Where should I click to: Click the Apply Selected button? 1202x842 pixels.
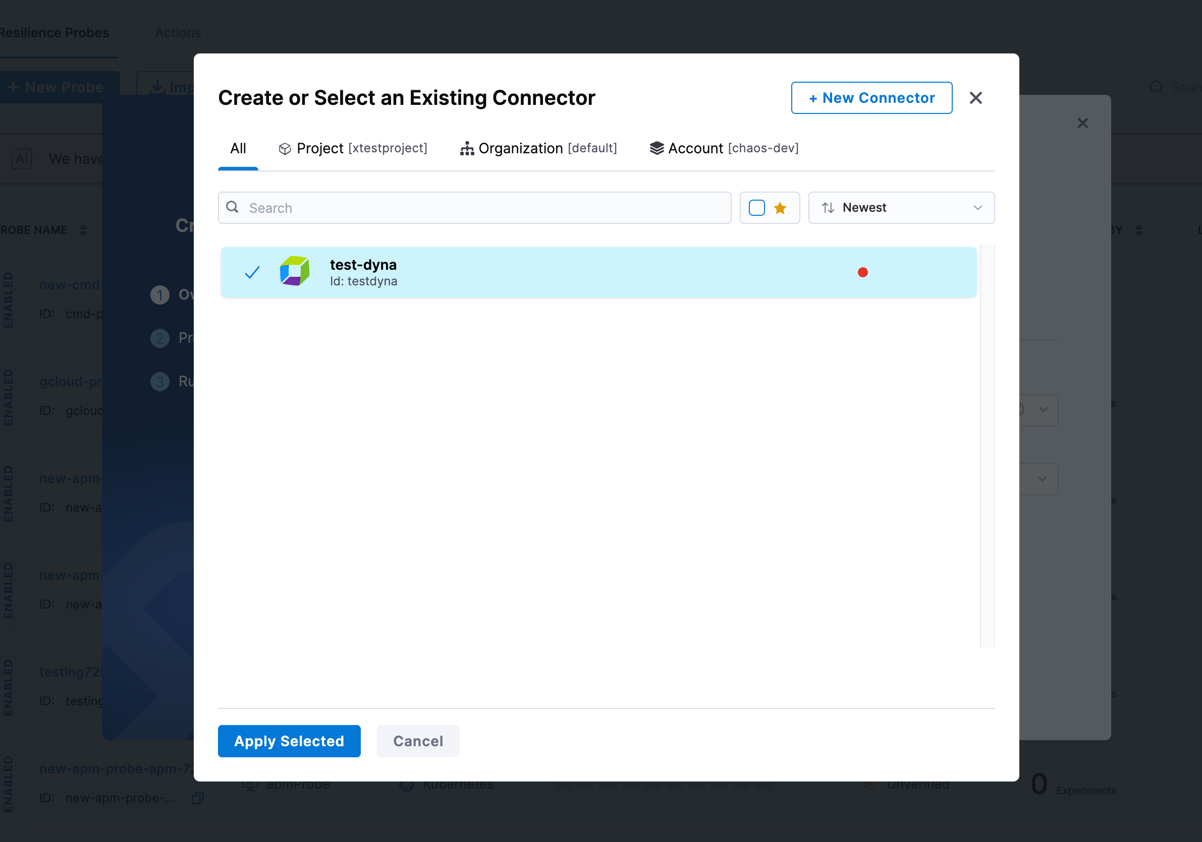coord(289,741)
